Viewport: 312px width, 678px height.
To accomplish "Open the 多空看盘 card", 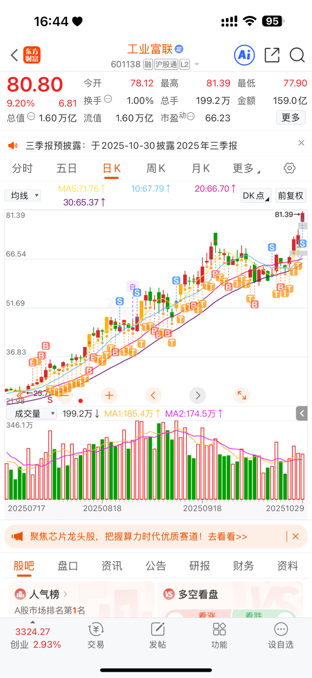I will click(x=230, y=599).
